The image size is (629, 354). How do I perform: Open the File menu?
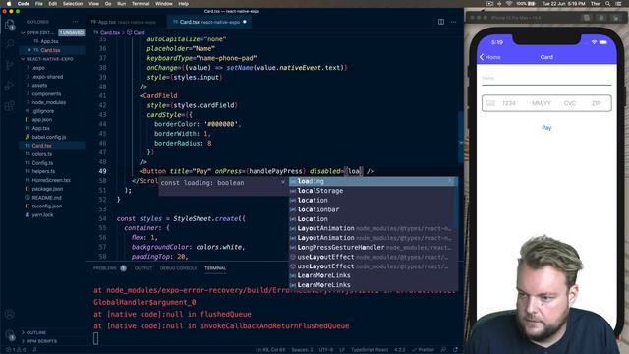(39, 4)
